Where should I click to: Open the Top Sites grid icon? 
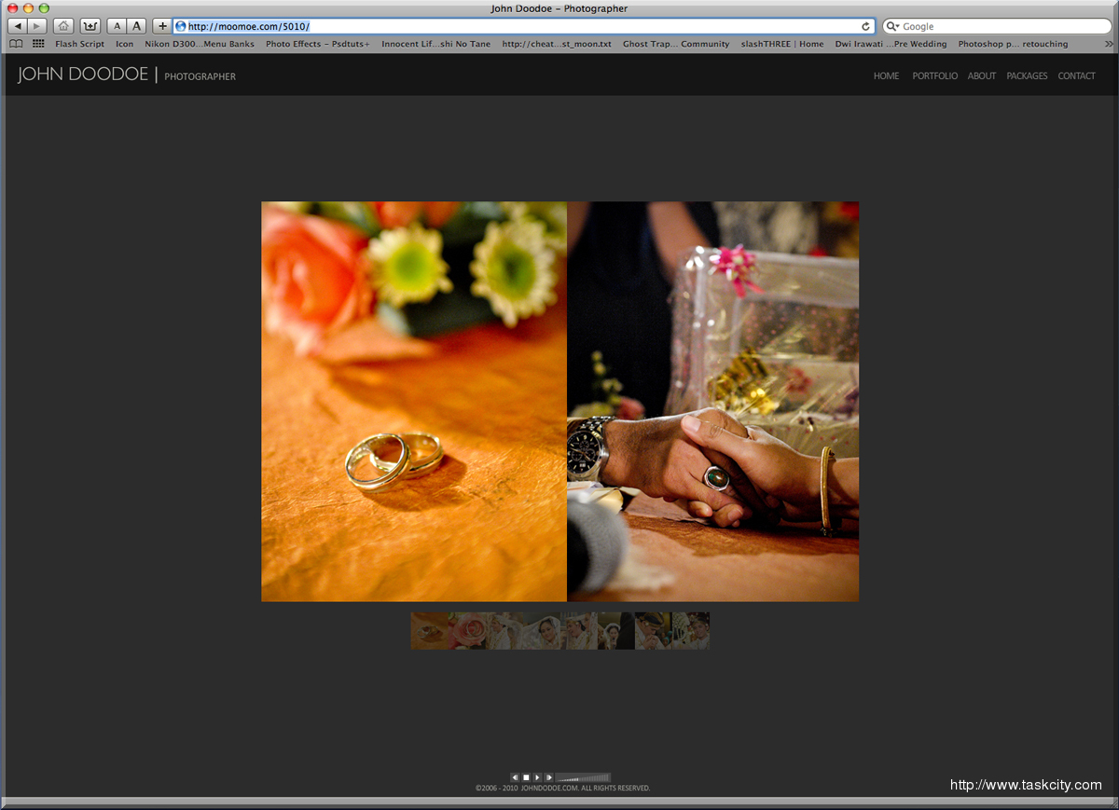pyautogui.click(x=38, y=44)
